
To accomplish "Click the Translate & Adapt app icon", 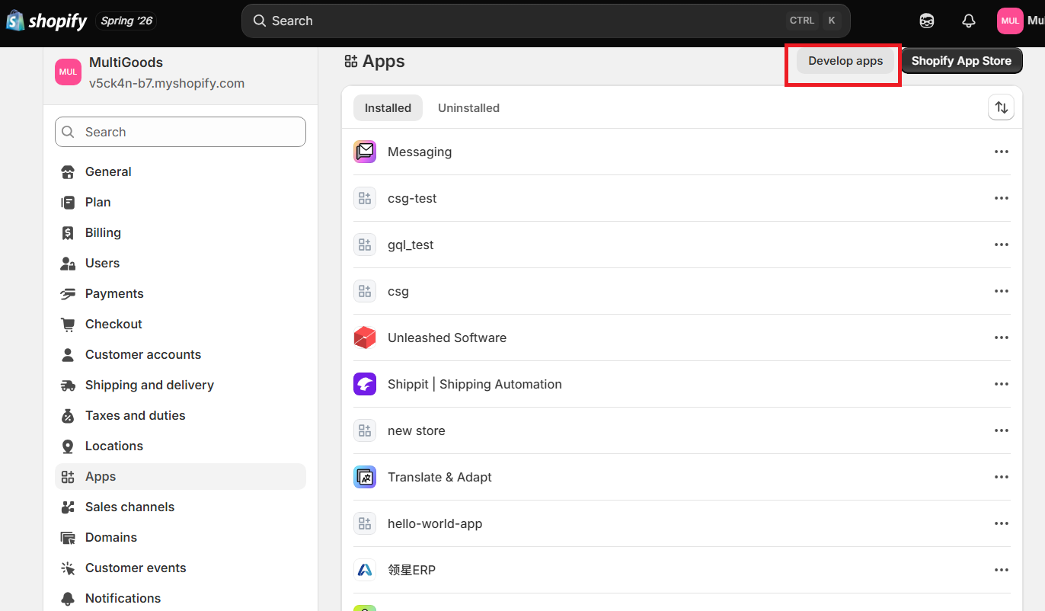I will pos(365,477).
